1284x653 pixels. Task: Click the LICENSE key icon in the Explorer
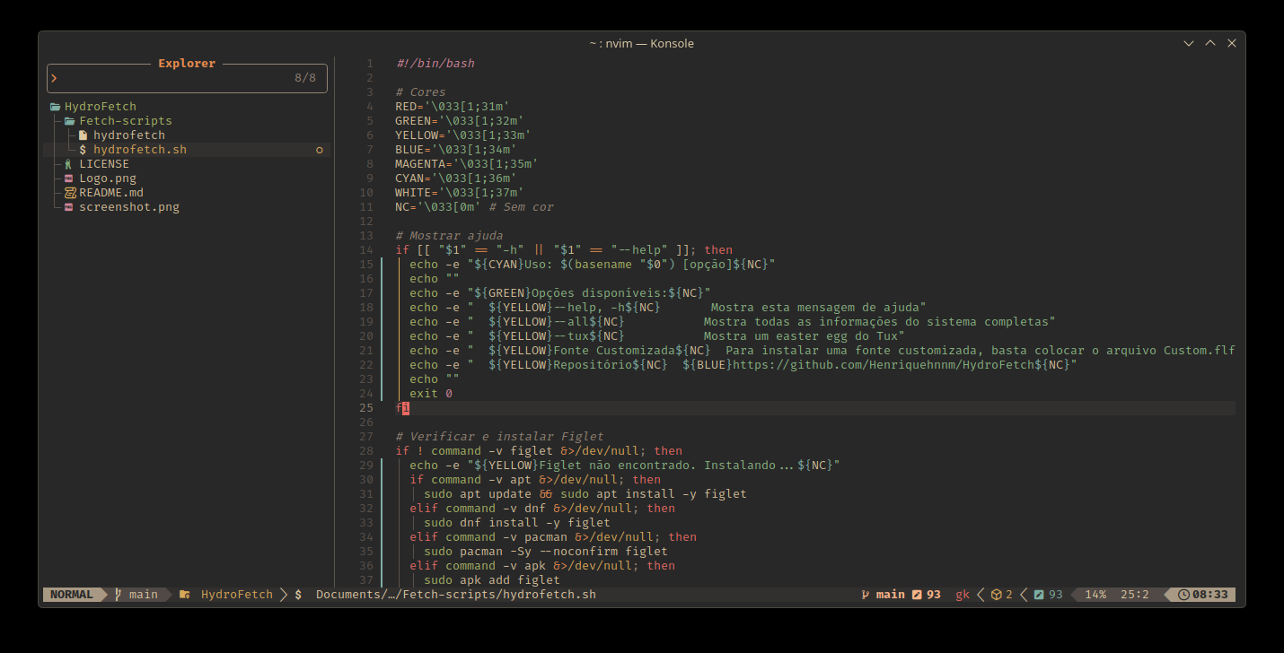tap(69, 164)
